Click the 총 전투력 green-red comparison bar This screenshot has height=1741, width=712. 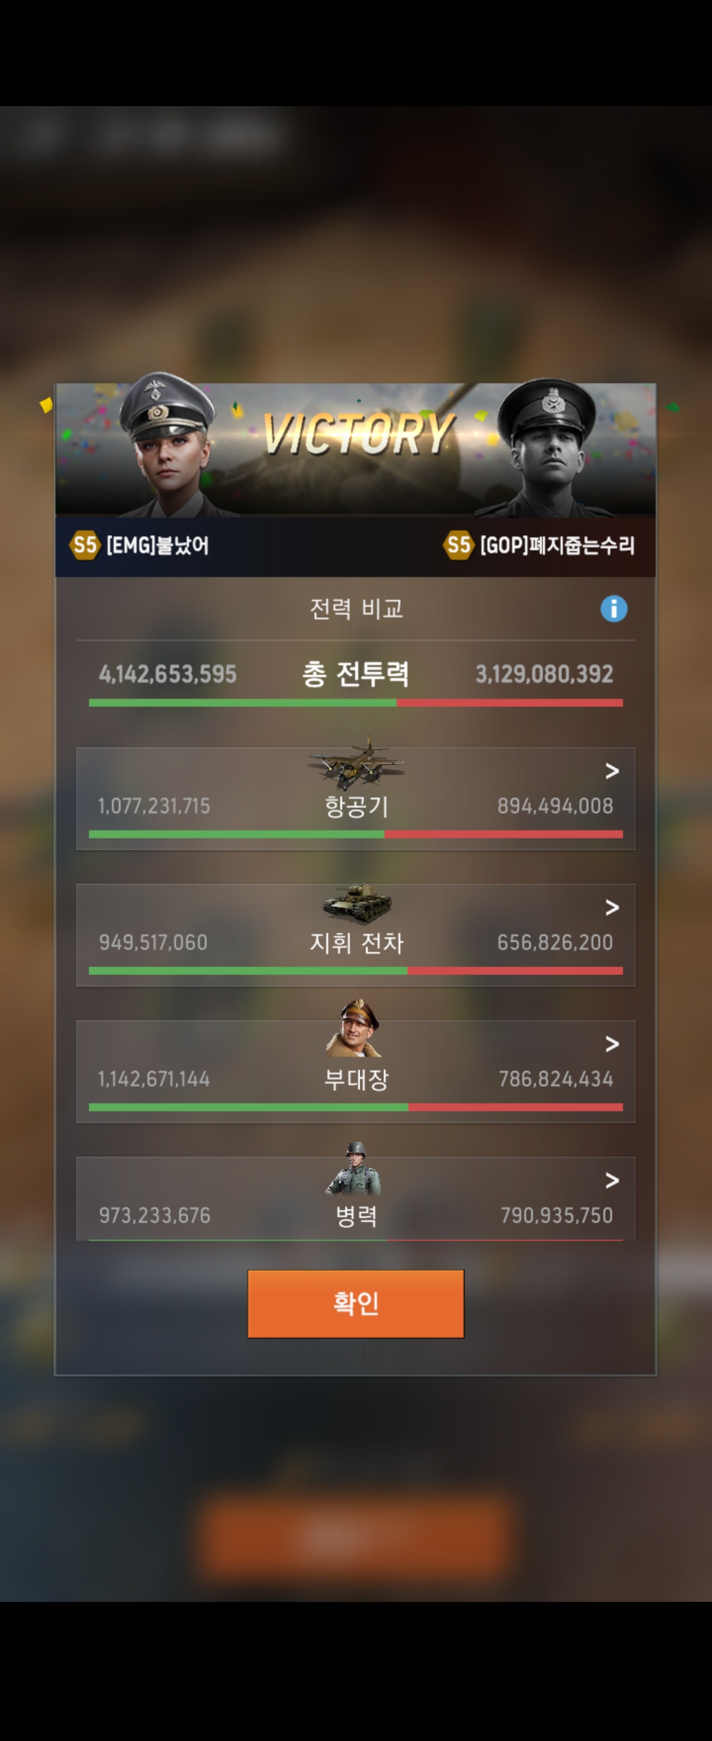(355, 703)
